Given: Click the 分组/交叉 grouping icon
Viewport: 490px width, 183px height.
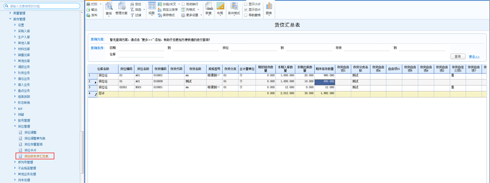Looking at the screenshot, I should [160, 4].
